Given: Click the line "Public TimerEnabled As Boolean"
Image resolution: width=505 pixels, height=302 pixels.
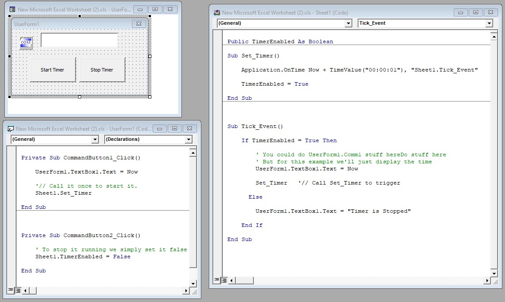Looking at the screenshot, I should click(280, 42).
